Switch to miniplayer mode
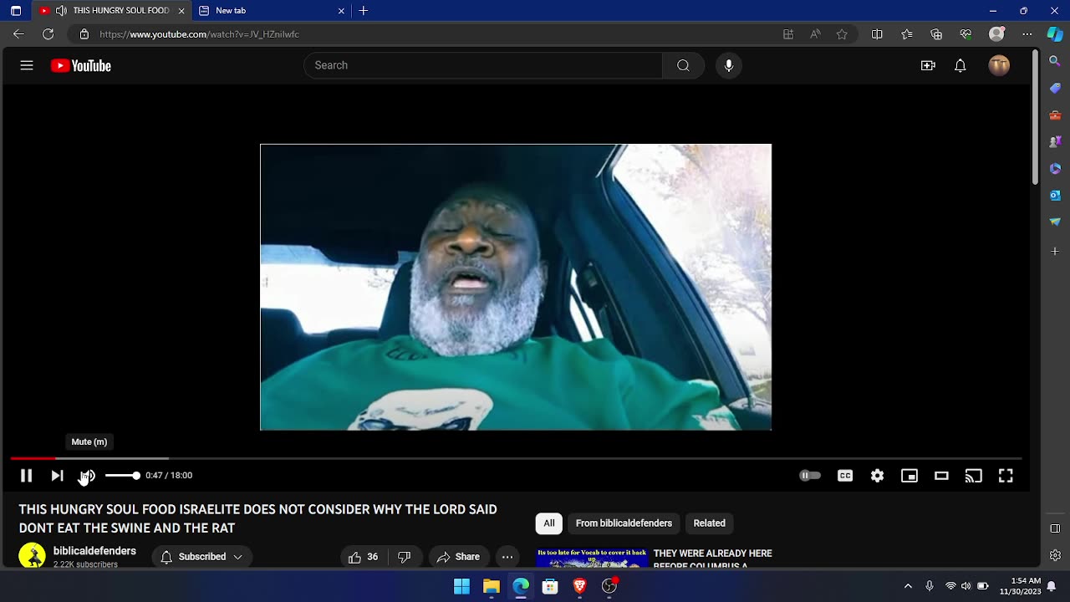Image resolution: width=1070 pixels, height=602 pixels. click(x=909, y=476)
